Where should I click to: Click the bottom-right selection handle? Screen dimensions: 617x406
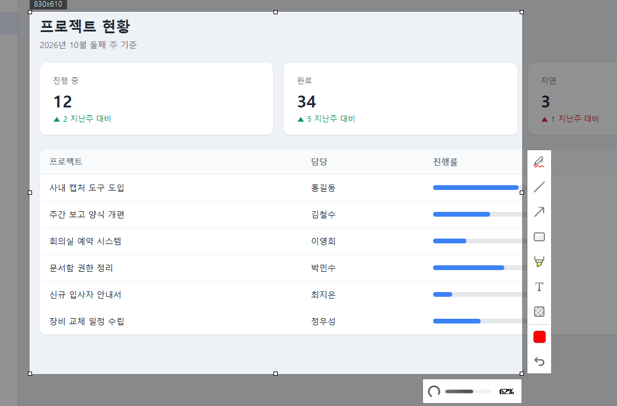521,373
